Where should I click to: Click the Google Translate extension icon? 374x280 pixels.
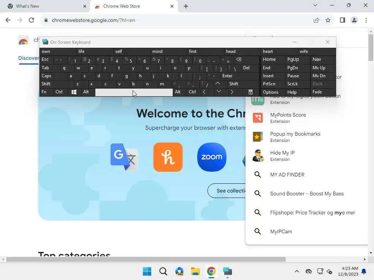[x=124, y=157]
